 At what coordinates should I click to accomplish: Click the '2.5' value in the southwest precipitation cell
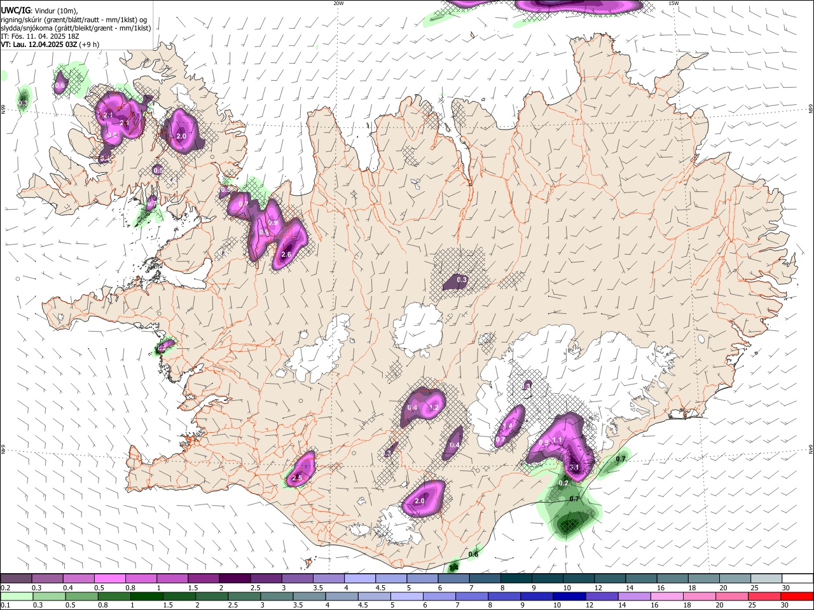click(296, 478)
